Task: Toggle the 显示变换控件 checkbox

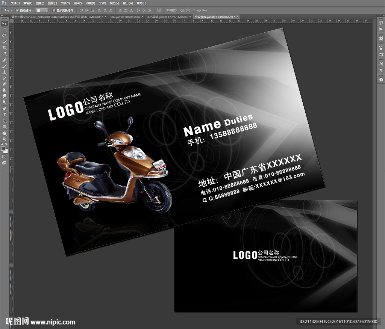Action: click(x=54, y=10)
